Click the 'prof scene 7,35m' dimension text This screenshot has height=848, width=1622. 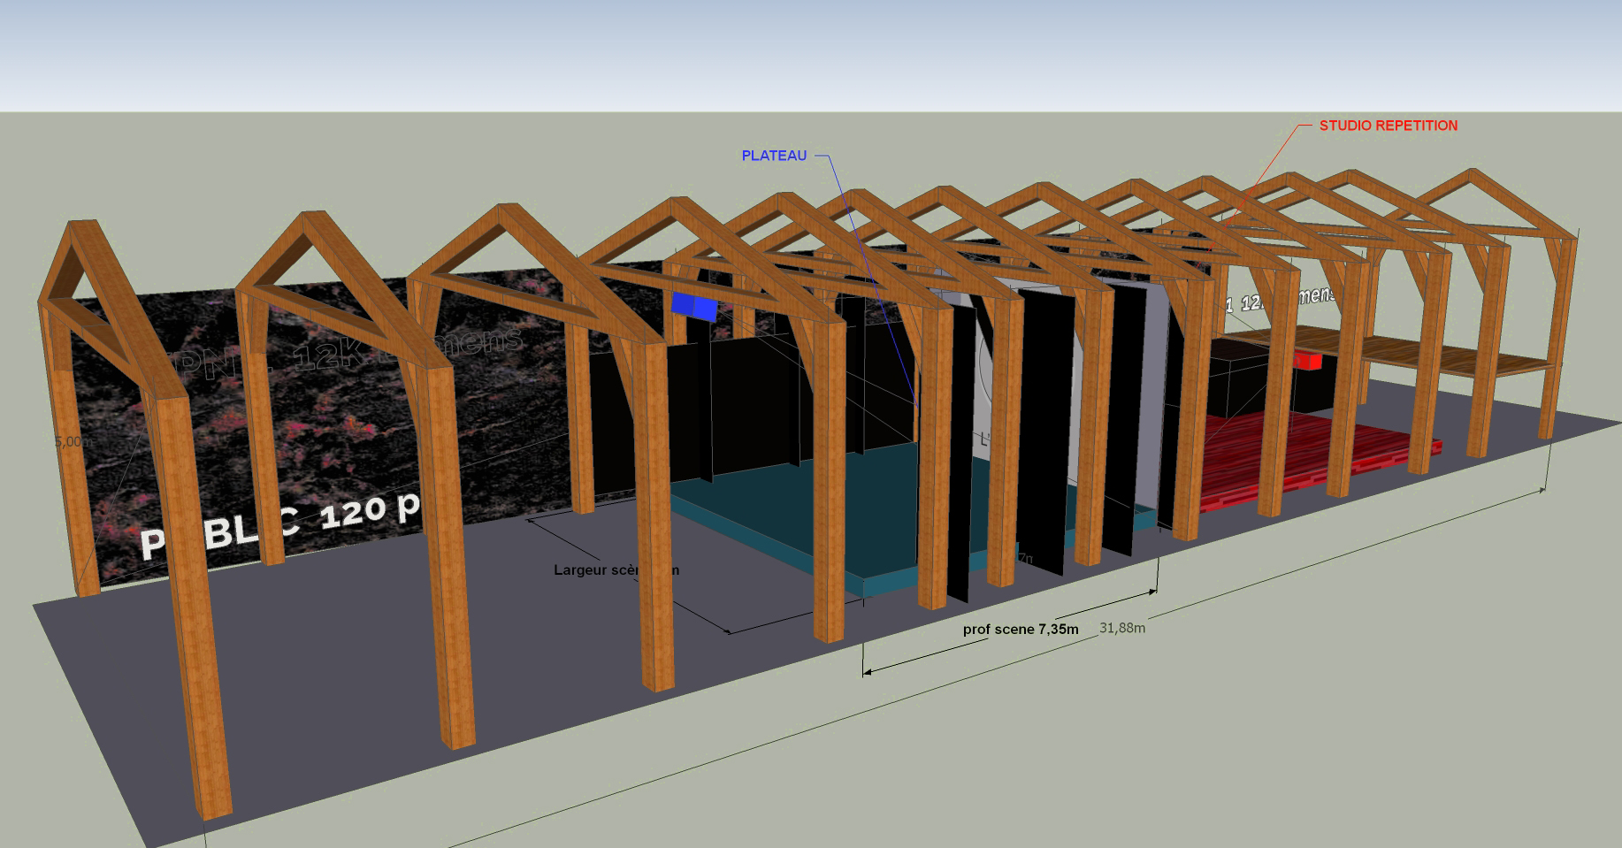(x=1020, y=630)
